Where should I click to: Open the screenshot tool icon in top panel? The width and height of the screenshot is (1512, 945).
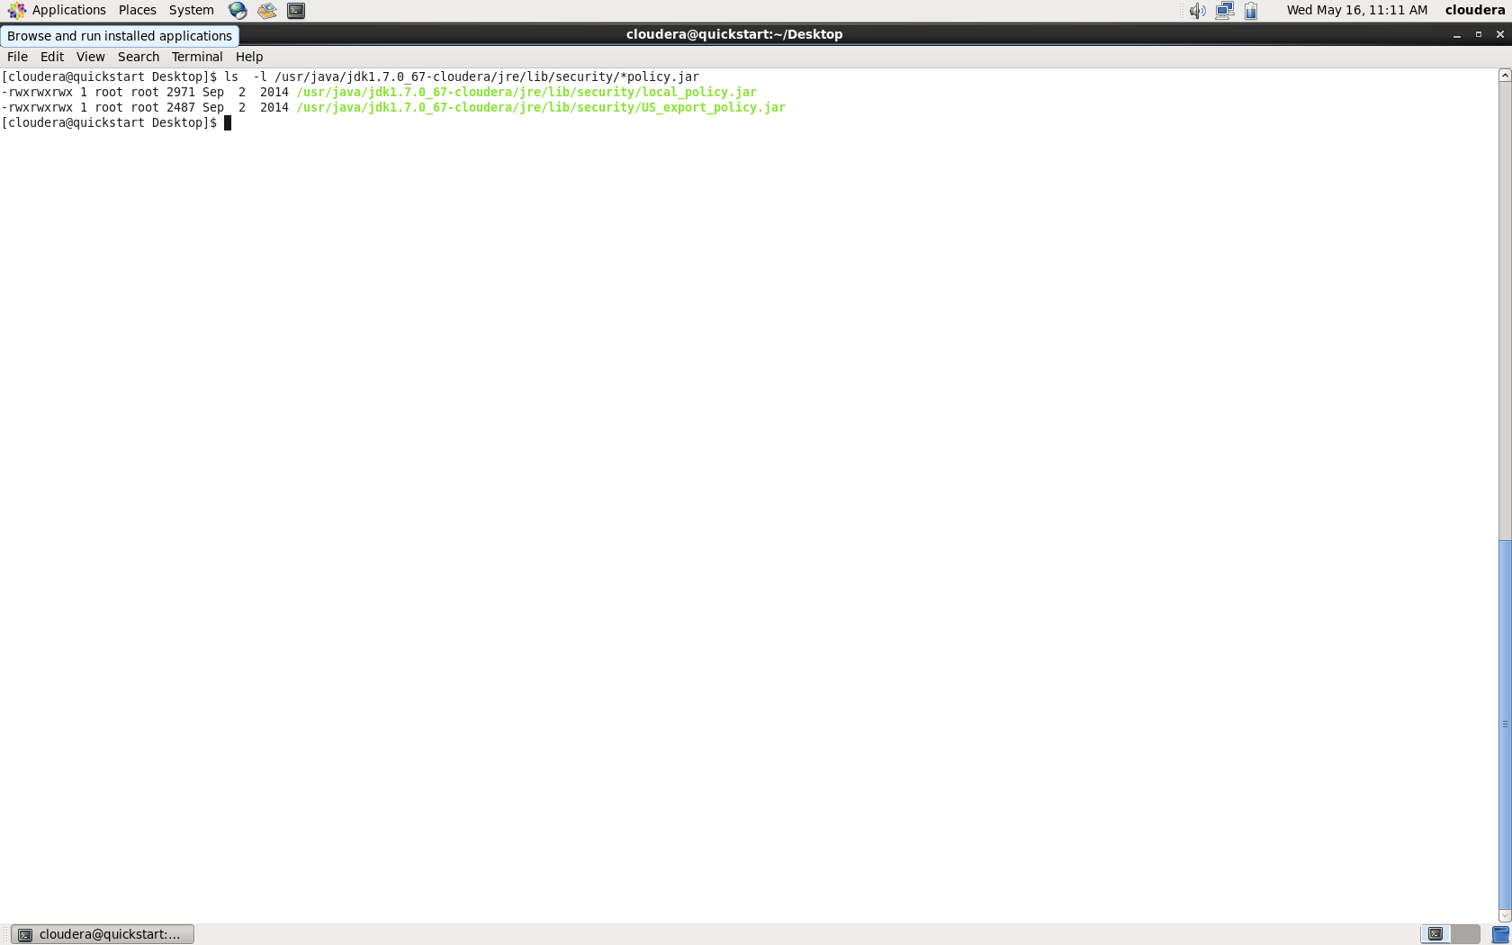pos(266,10)
